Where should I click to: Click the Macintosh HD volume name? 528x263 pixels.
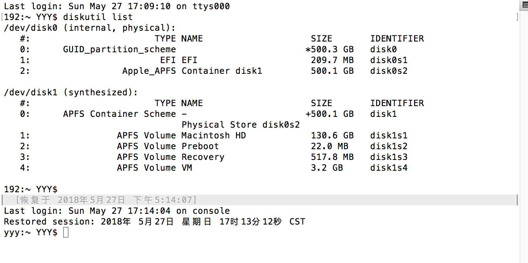214,136
